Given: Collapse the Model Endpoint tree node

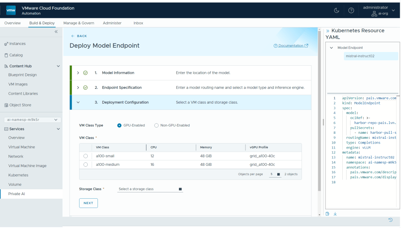Looking at the screenshot, I should pos(331,48).
